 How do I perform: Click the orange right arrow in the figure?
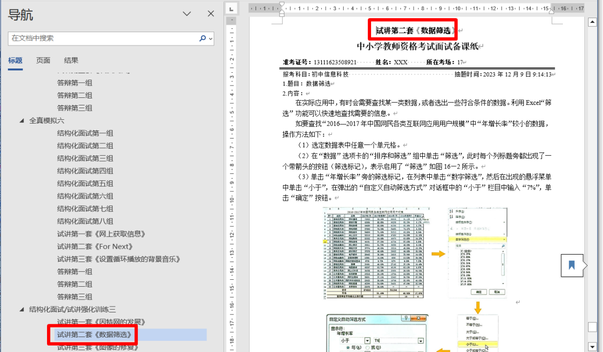coord(438,254)
